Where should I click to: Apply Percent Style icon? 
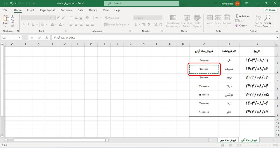click(144, 24)
